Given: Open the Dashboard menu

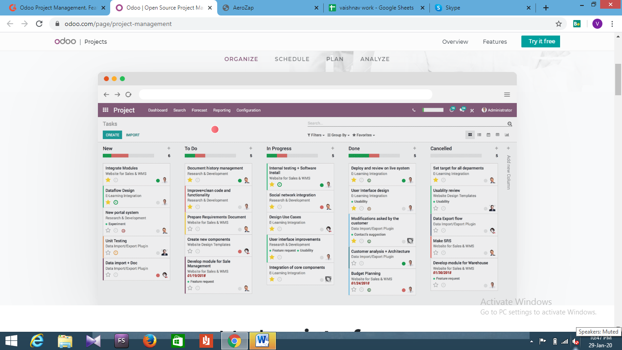Looking at the screenshot, I should (158, 110).
